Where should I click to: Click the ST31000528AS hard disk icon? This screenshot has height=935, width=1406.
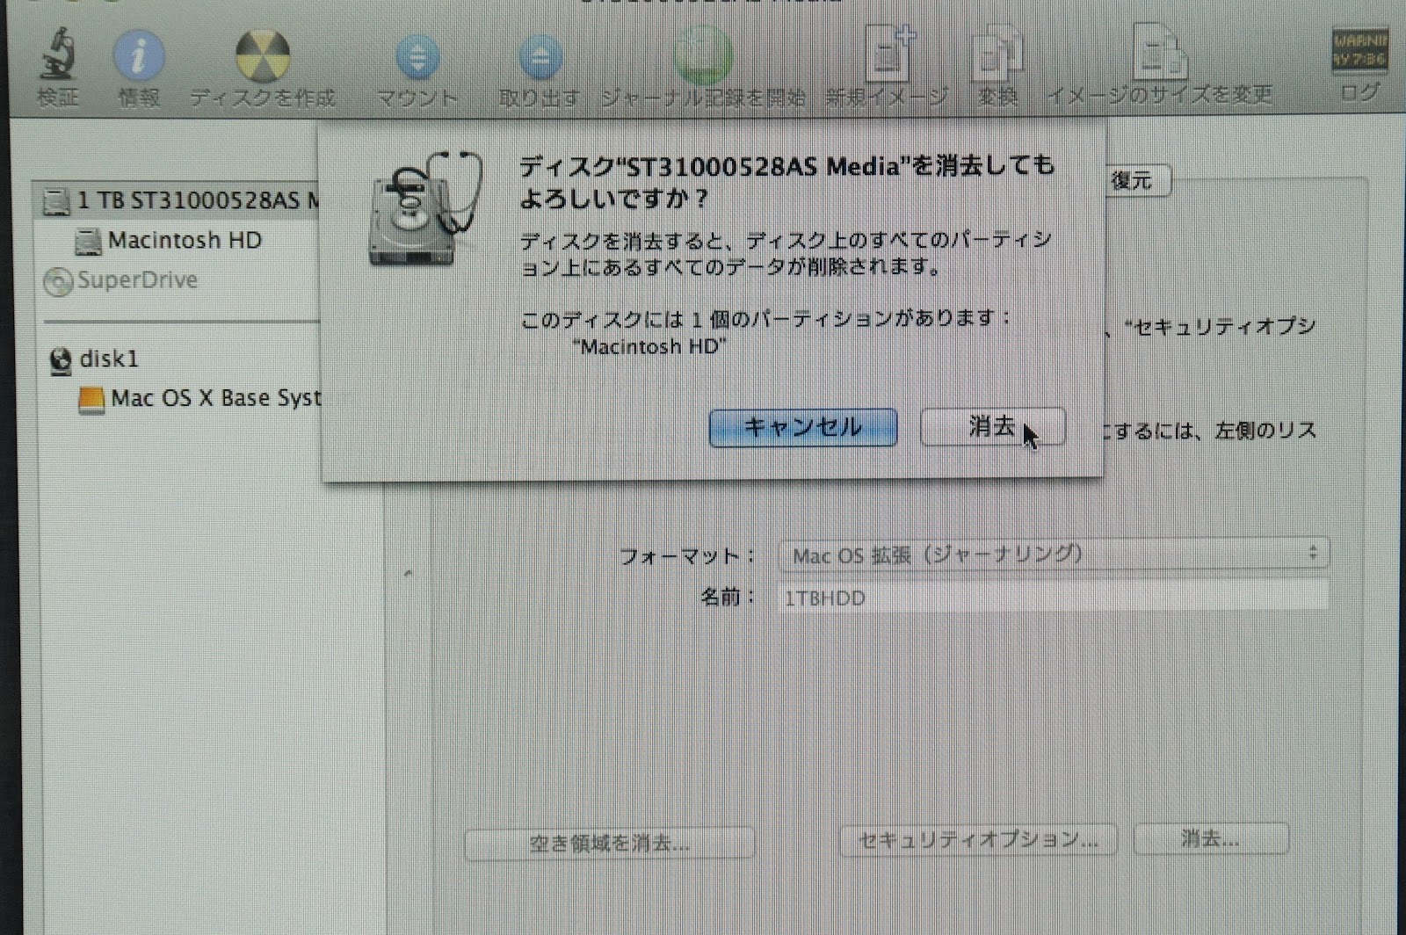coord(56,202)
